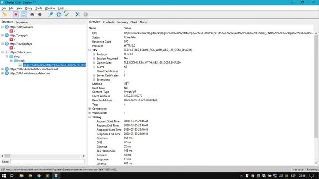Expand the cloudfront.net host node
319x179 pixels.
click(x=2, y=69)
